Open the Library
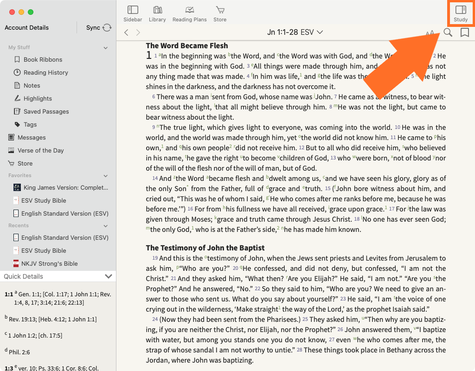The width and height of the screenshot is (475, 371). pyautogui.click(x=157, y=13)
